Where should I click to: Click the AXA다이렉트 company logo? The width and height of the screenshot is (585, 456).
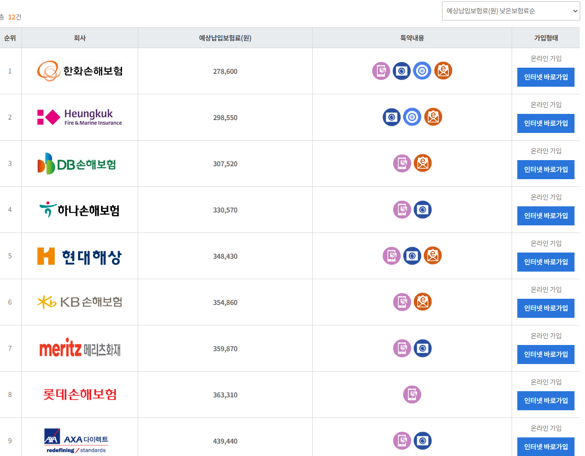click(x=77, y=441)
